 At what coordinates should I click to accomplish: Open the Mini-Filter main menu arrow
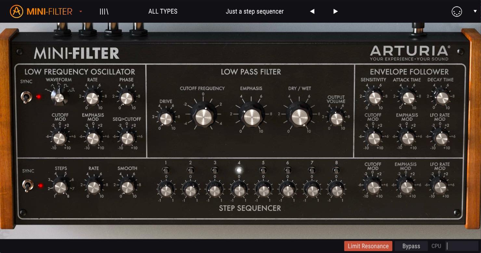click(81, 12)
